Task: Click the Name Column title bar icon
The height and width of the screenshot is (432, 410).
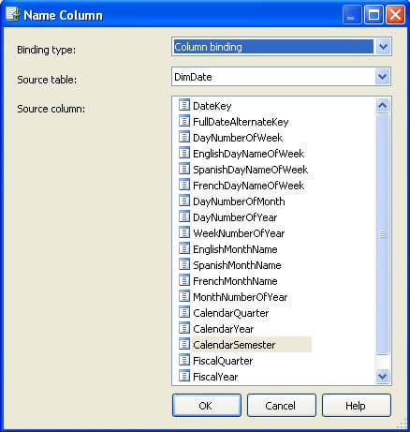Action: tap(13, 14)
